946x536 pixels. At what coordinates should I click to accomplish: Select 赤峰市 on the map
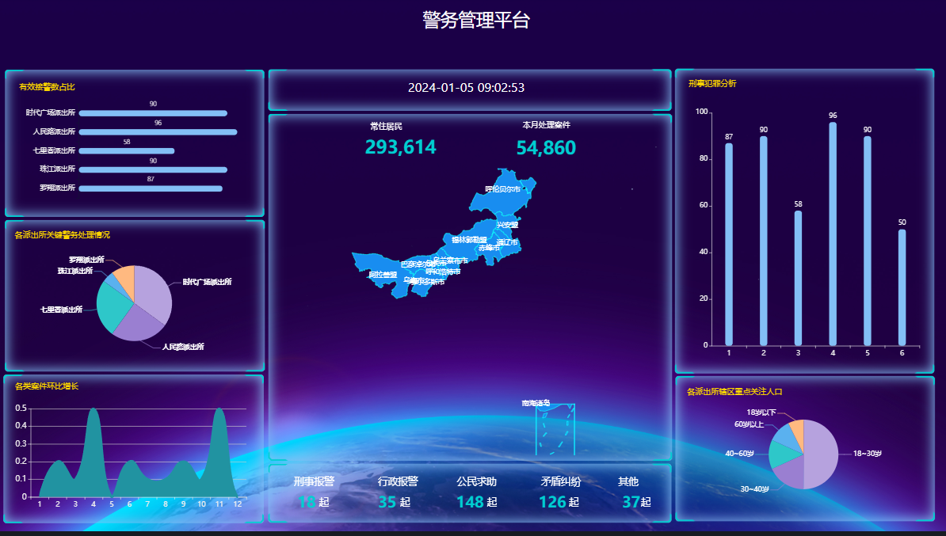click(x=490, y=249)
